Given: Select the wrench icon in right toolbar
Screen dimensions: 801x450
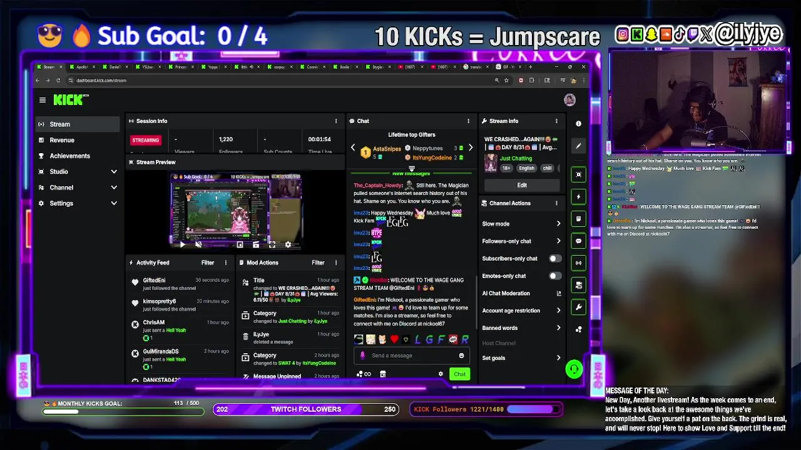Looking at the screenshot, I should pyautogui.click(x=578, y=307).
